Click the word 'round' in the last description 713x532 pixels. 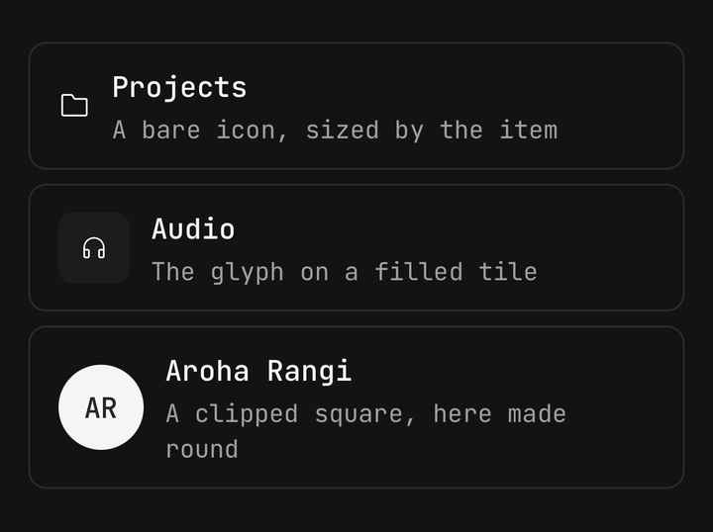pos(202,449)
